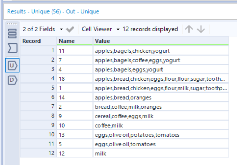
Task: Select the summarize sigma icon
Action: 12,48
